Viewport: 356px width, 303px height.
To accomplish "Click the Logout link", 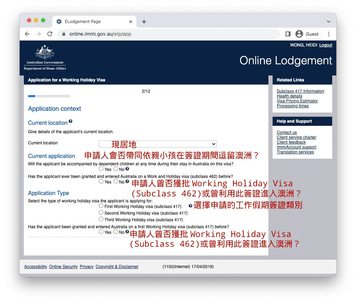I will click(326, 45).
